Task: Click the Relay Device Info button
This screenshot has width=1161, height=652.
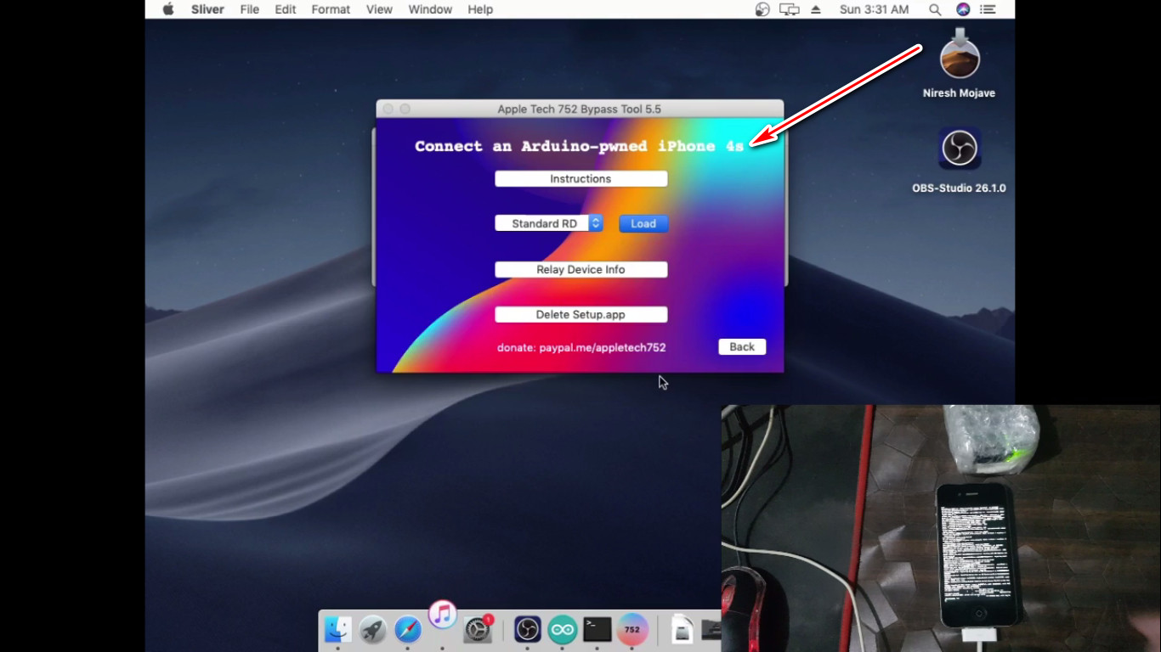Action: point(580,269)
